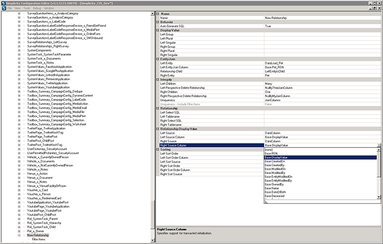Select SystemComponents tree item
383x244 pixels.
(39, 50)
